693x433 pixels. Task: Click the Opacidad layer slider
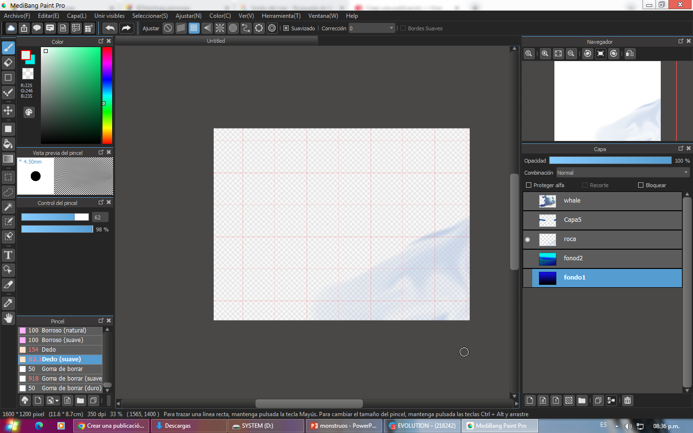pos(610,161)
